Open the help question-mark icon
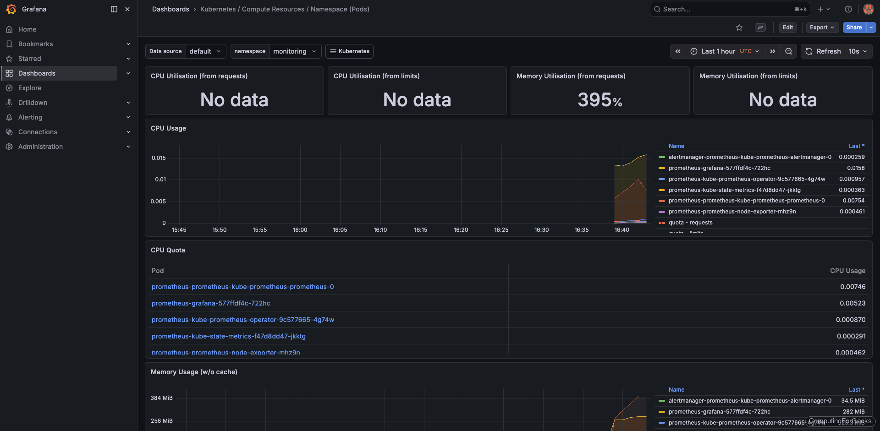The height and width of the screenshot is (431, 880). [x=848, y=9]
